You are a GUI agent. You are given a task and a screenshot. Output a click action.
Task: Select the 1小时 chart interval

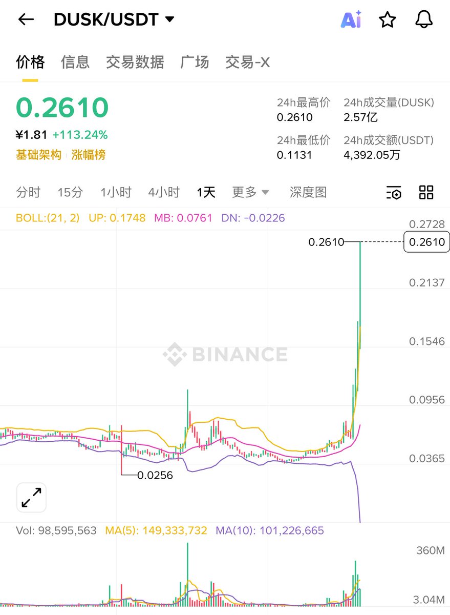click(116, 193)
